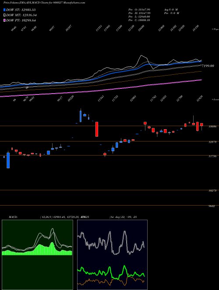Click the low label 11341

pos(101,98)
